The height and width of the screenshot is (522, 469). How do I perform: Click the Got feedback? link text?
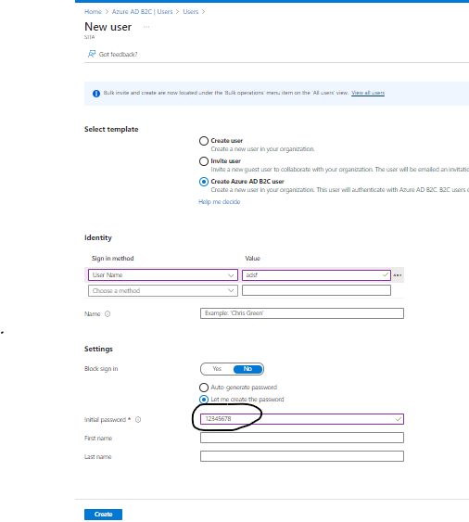[118, 55]
